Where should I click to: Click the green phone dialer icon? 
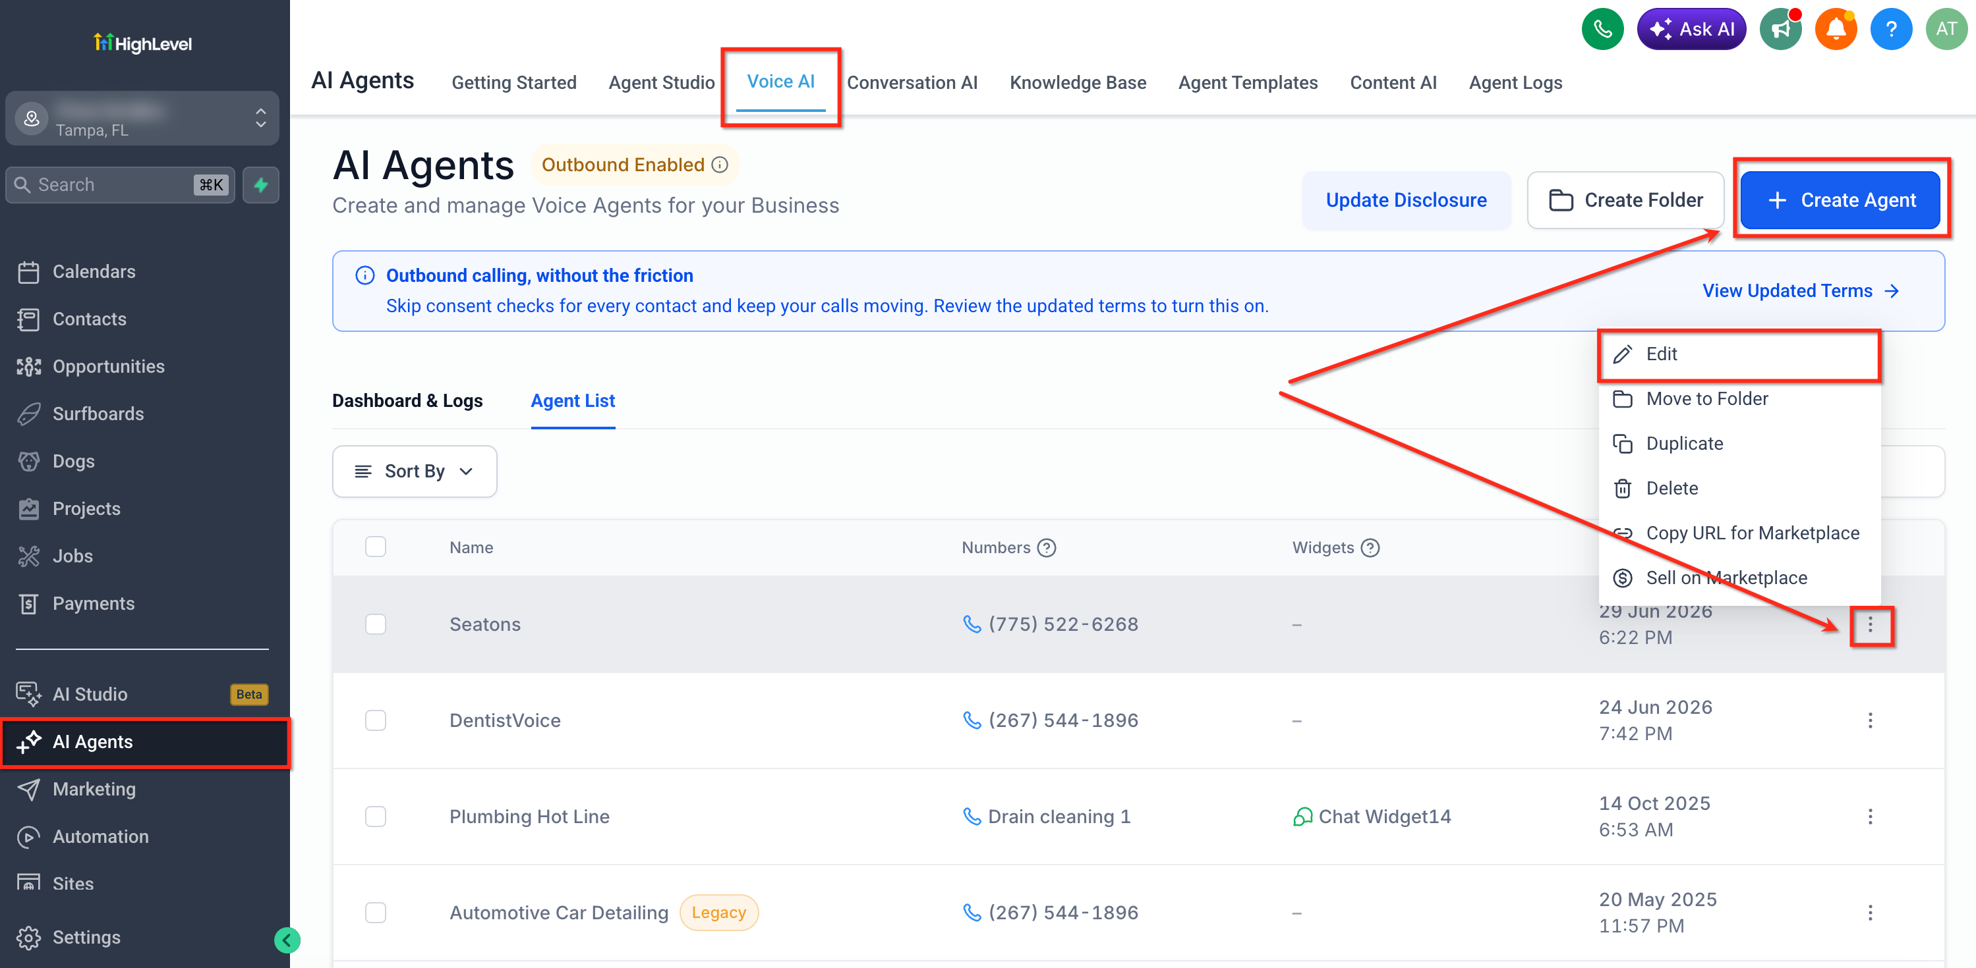pos(1602,29)
